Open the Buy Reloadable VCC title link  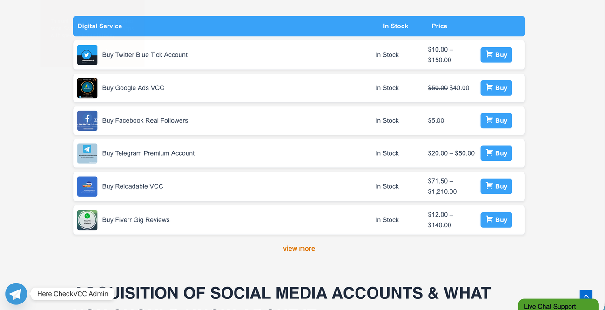click(133, 186)
